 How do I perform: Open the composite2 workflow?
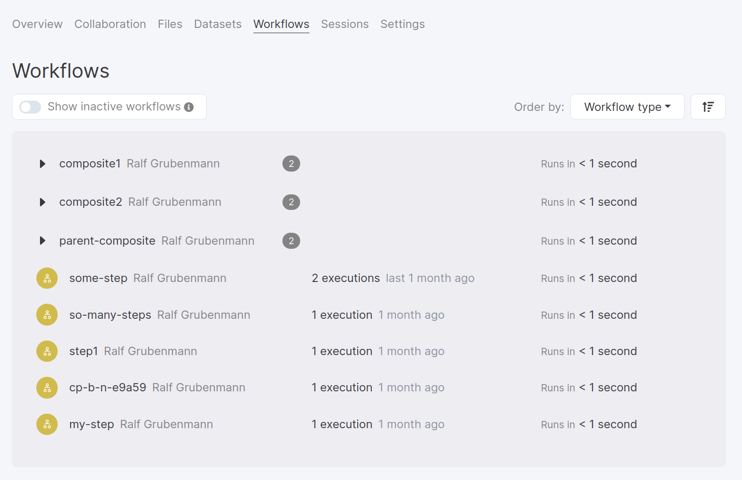tap(91, 202)
